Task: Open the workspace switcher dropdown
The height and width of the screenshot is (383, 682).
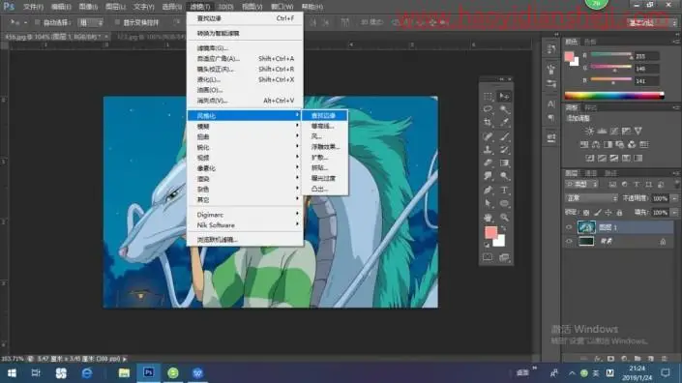Action: (x=652, y=22)
